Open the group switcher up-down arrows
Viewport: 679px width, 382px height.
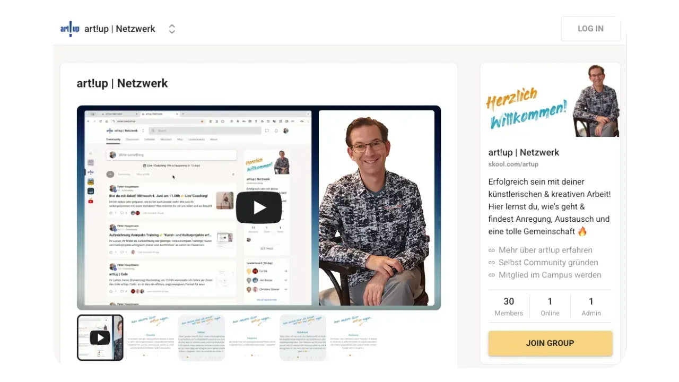(x=172, y=29)
